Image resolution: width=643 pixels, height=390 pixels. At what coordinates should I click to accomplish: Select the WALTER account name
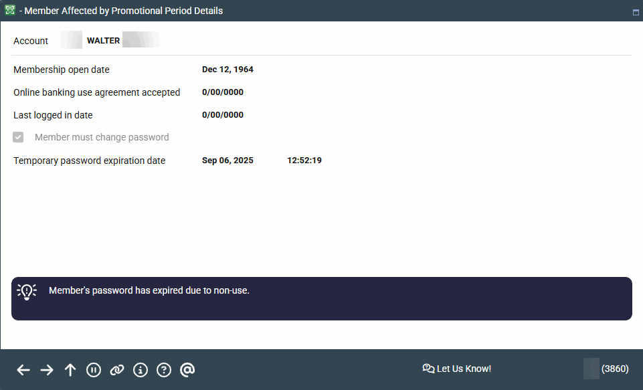coord(104,41)
